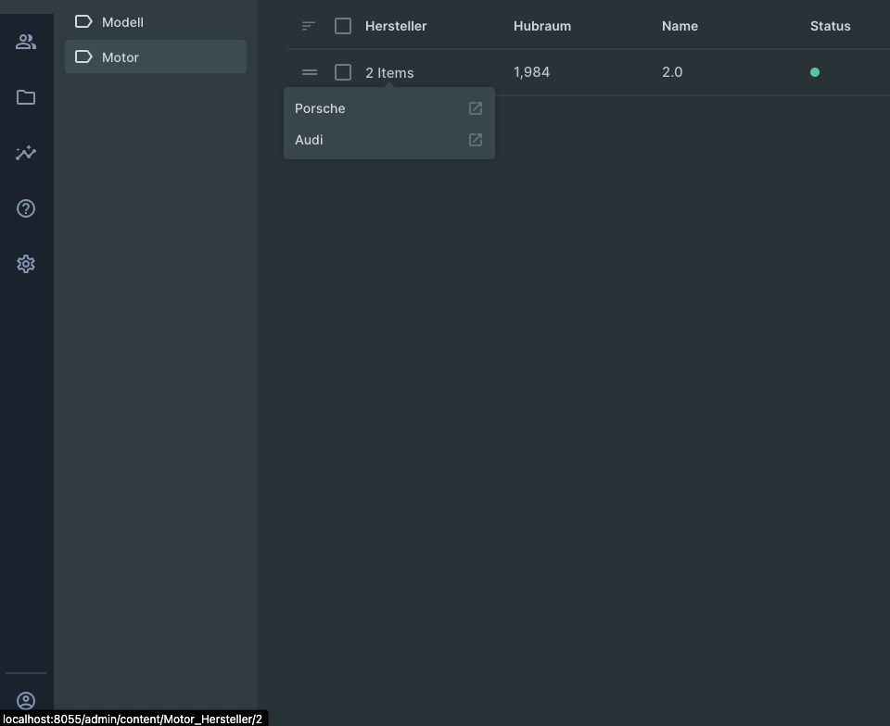Check the checkbox on the engine row
Viewport: 890px width, 726px height.
(x=343, y=72)
